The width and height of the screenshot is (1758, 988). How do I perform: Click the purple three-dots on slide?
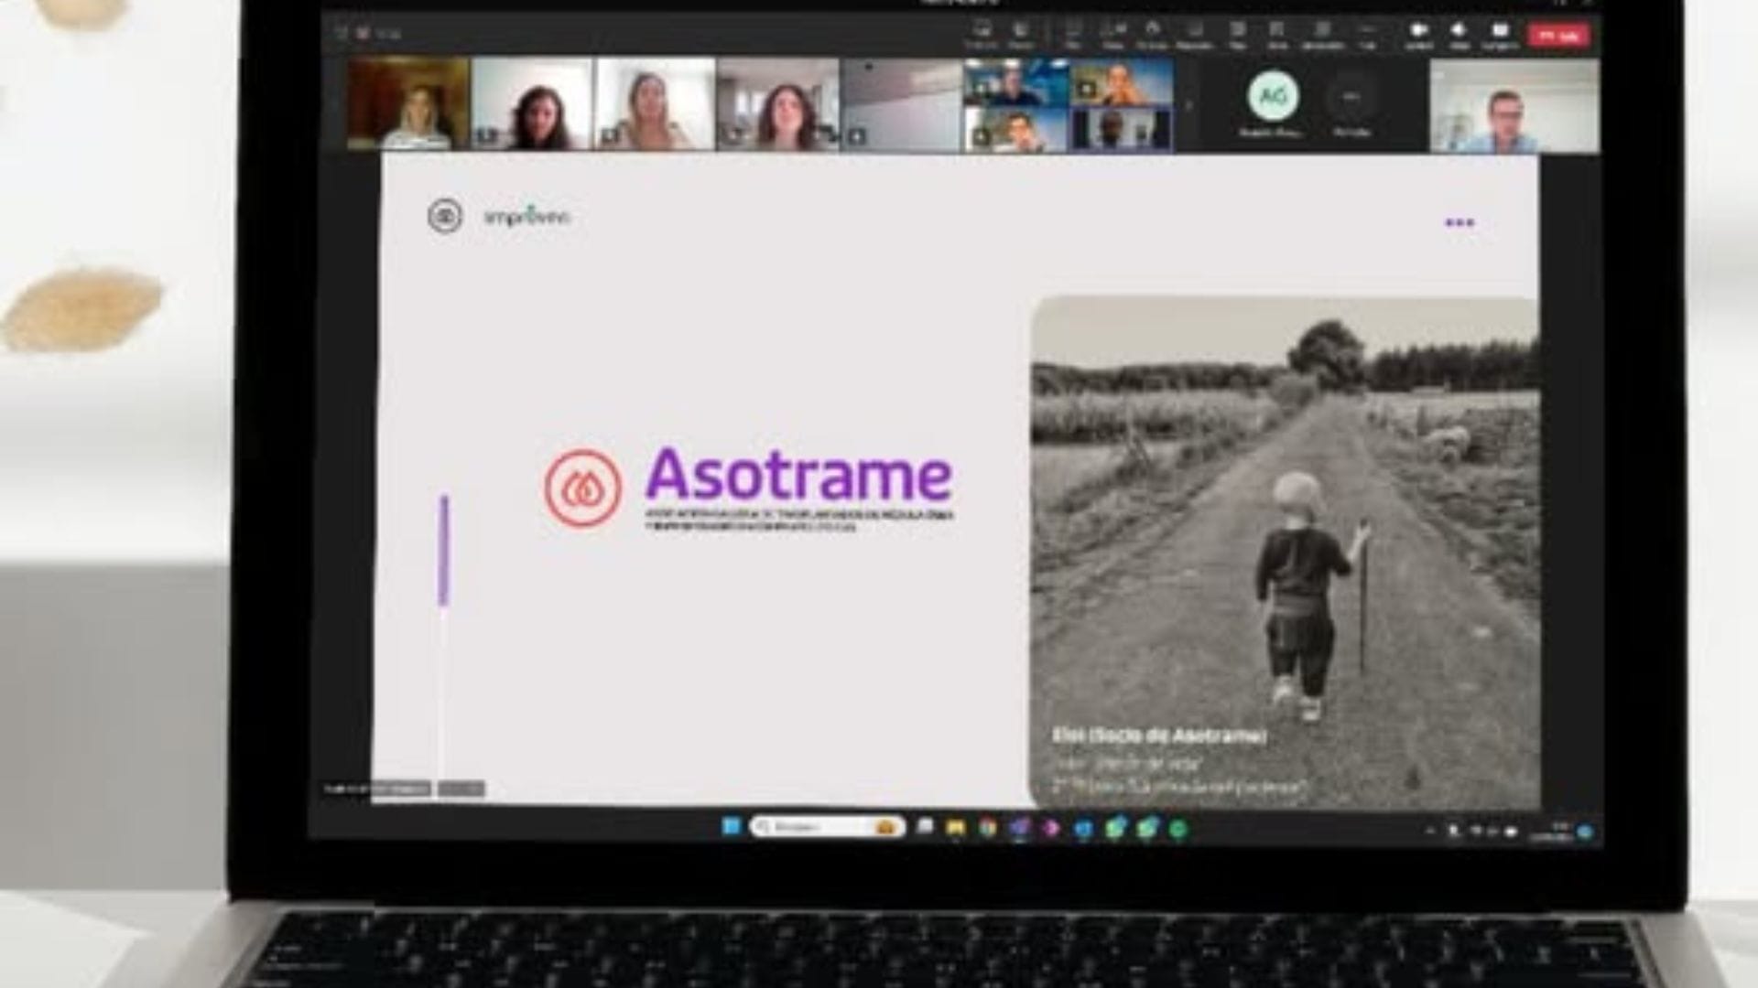point(1460,222)
